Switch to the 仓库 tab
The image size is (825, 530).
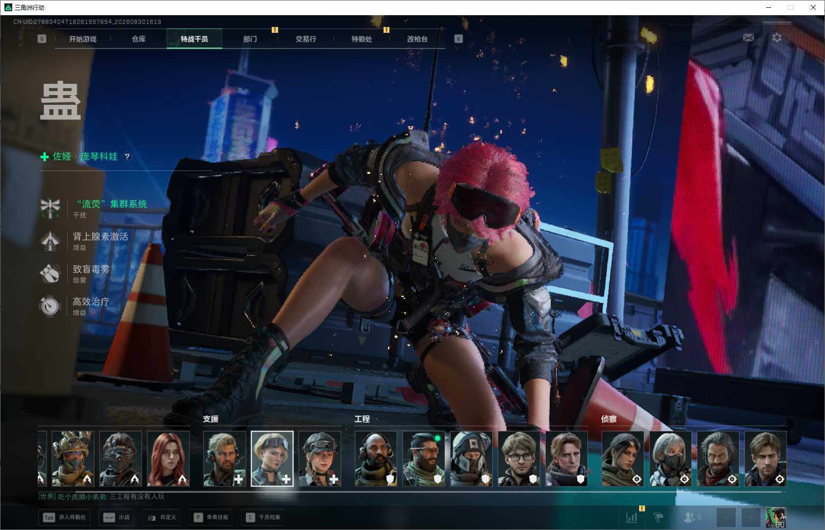(138, 39)
